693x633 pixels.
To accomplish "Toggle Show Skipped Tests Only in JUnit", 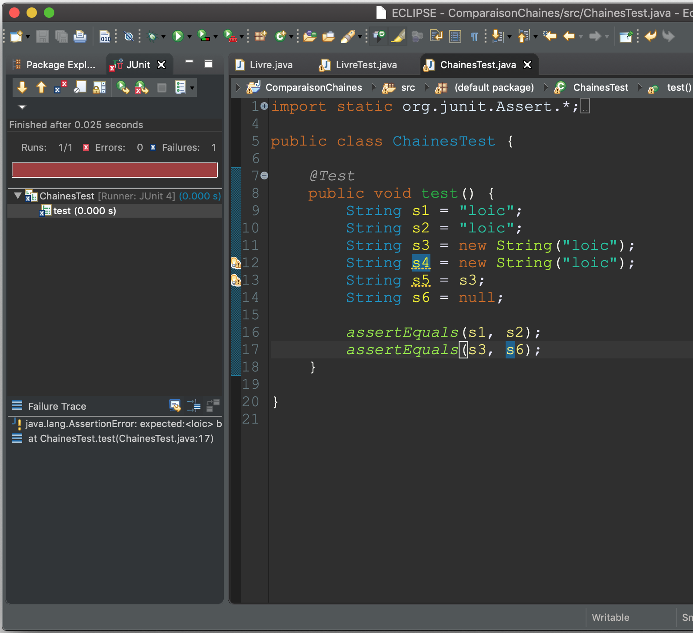I will click(x=80, y=87).
